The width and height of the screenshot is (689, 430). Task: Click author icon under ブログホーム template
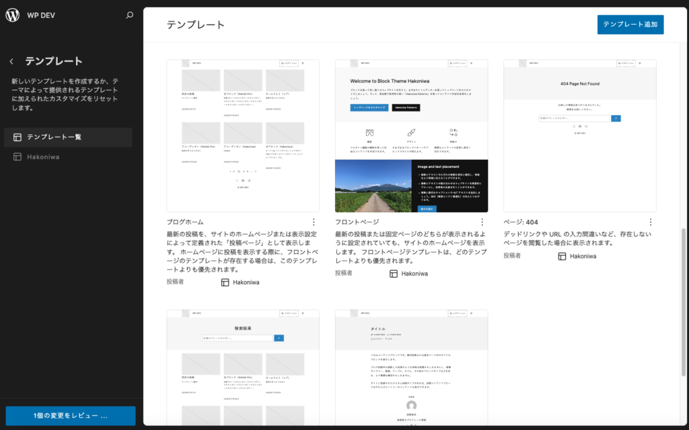click(225, 282)
